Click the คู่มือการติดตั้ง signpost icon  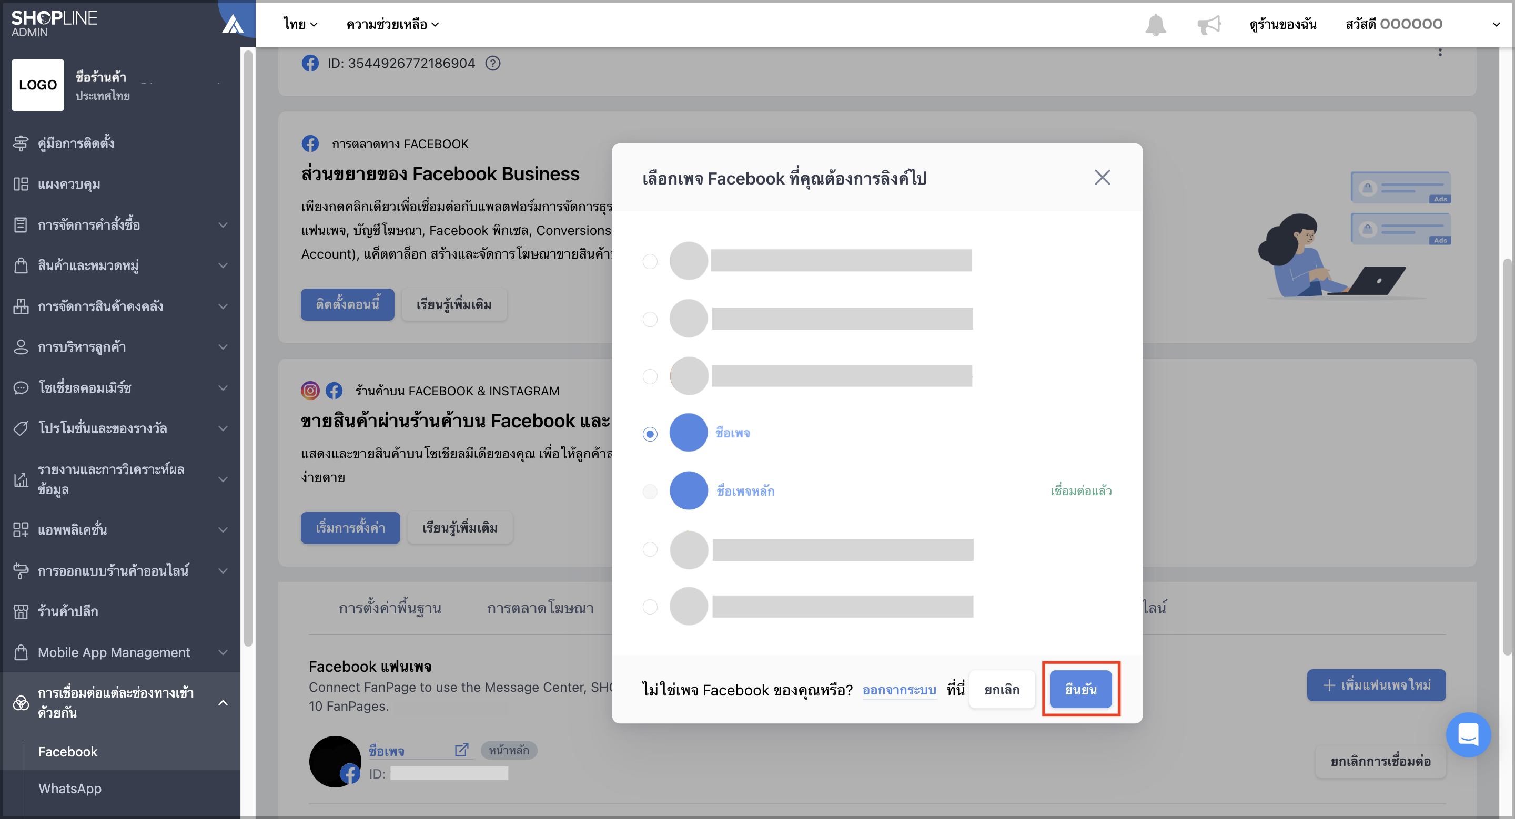click(21, 143)
